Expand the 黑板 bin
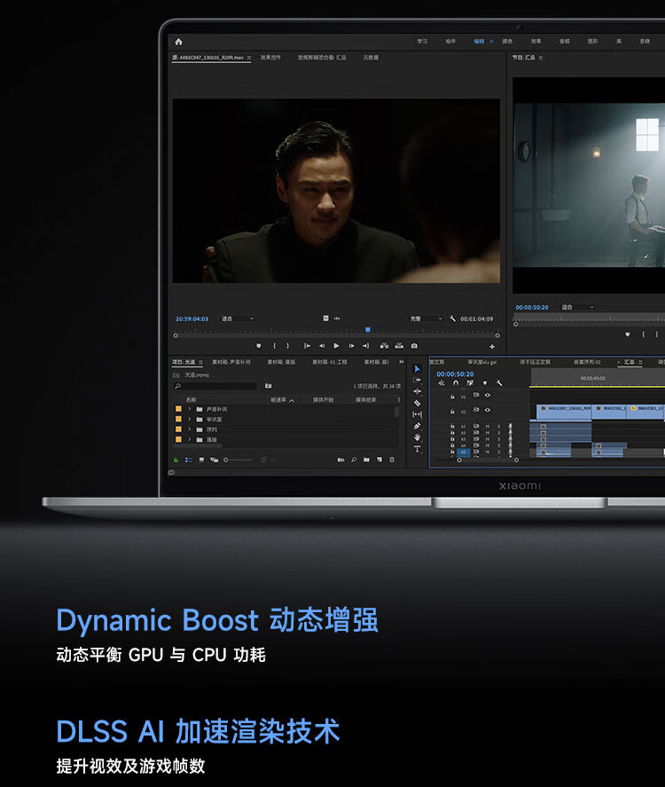Screen dimensions: 665x787 coord(190,439)
